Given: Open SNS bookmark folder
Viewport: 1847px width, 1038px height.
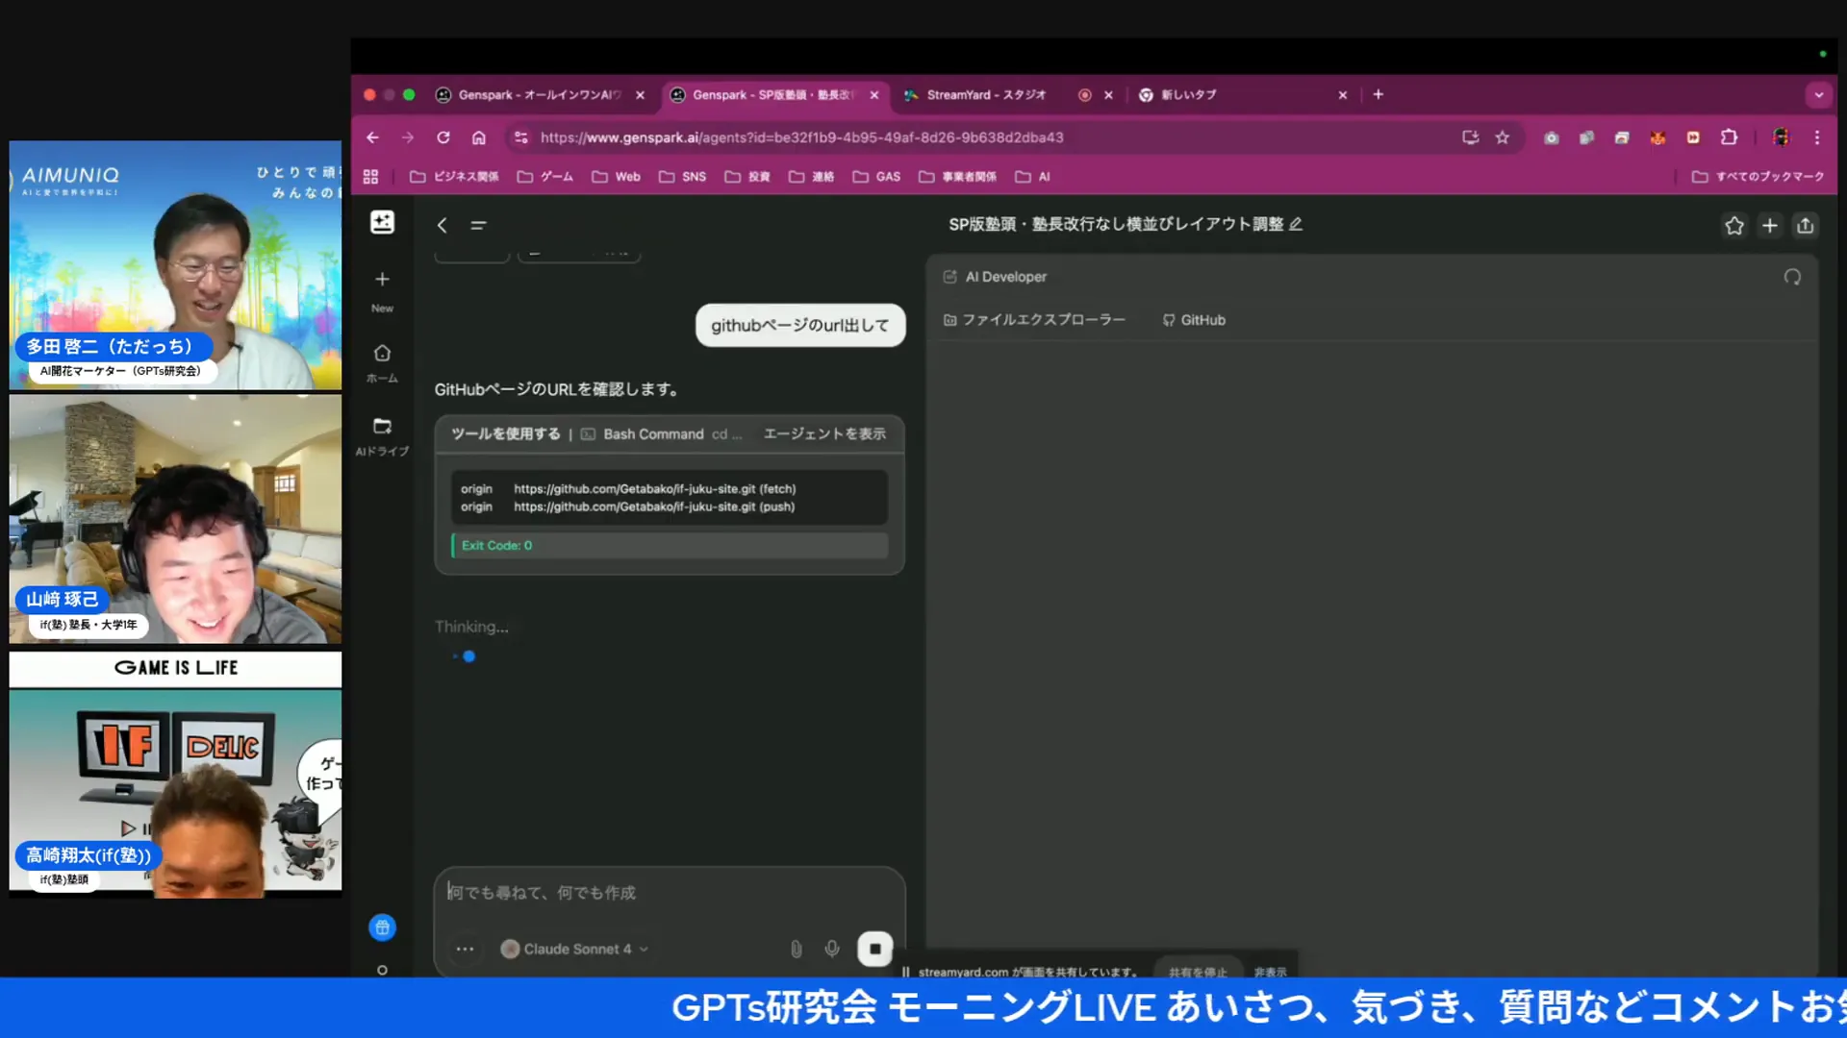Looking at the screenshot, I should 682,177.
